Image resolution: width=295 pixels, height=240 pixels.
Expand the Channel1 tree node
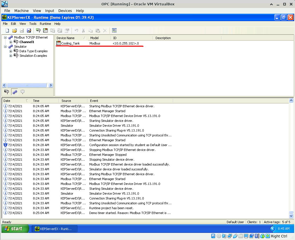coord(11,42)
